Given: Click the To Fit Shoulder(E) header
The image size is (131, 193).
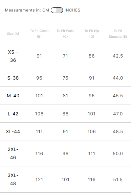Looking at the screenshot, I should pos(118,34).
